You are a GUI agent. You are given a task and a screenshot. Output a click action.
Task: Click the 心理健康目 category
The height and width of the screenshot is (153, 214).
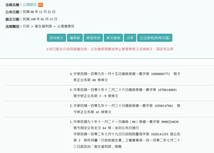66,26
